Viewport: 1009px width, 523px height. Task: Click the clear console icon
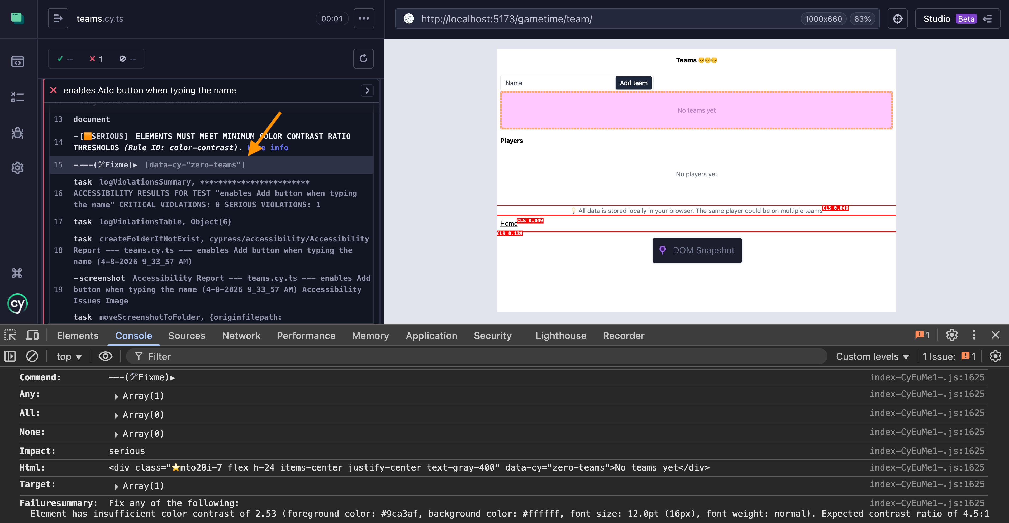[32, 356]
